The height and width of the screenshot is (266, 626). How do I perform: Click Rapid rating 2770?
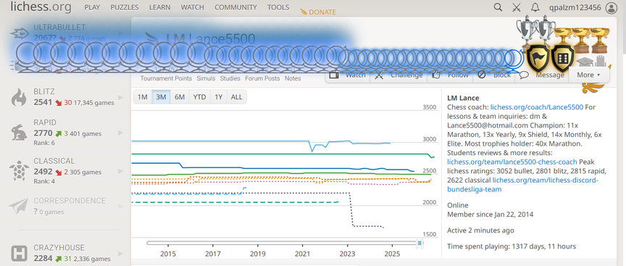43,133
